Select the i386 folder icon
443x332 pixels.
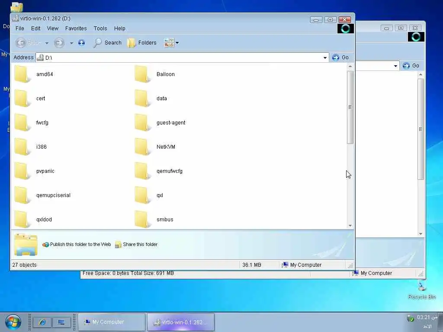click(x=22, y=147)
